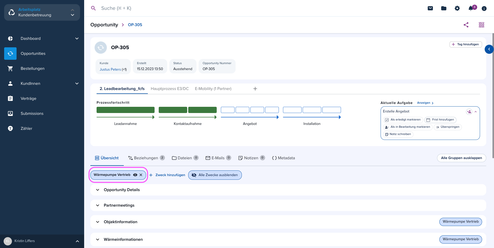Click the search magnifier icon
The height and width of the screenshot is (248, 494).
point(93,8)
